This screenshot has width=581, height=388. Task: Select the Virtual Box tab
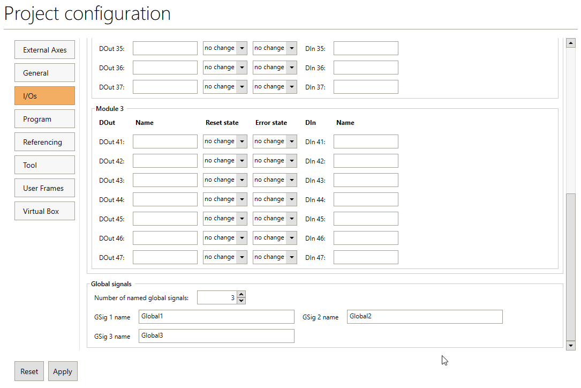point(44,211)
